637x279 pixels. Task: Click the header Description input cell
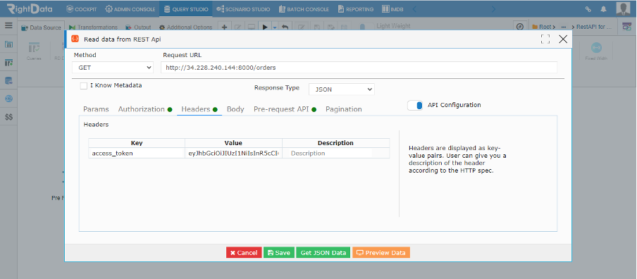336,153
